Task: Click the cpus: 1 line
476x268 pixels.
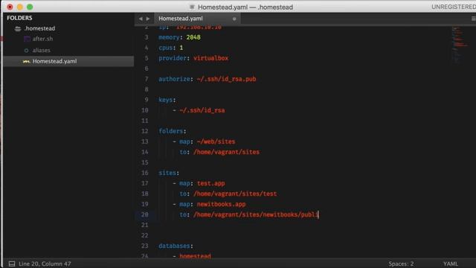Action: [x=171, y=48]
